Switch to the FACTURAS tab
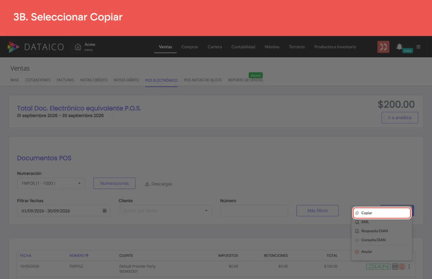Screen dimensions: 432x279 coord(65,80)
